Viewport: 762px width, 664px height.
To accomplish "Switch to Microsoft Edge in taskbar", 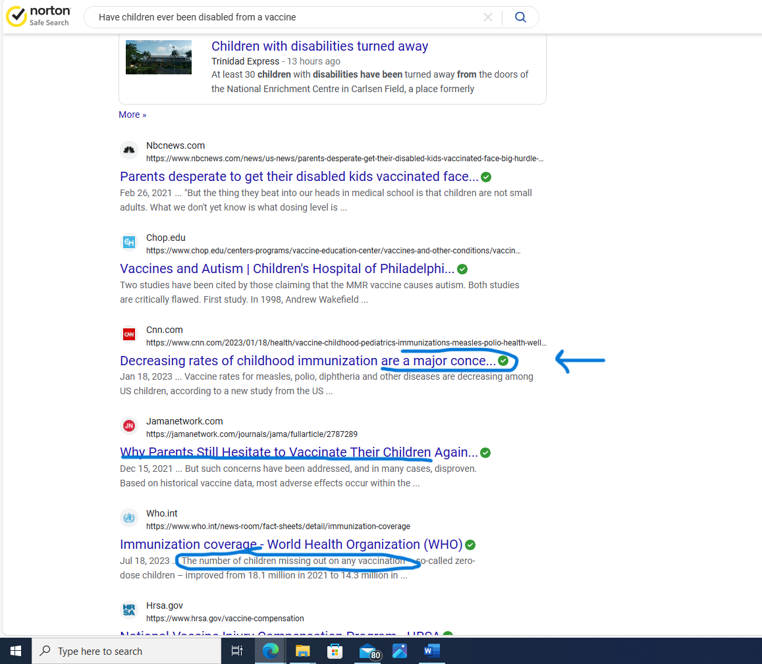I will [x=270, y=651].
